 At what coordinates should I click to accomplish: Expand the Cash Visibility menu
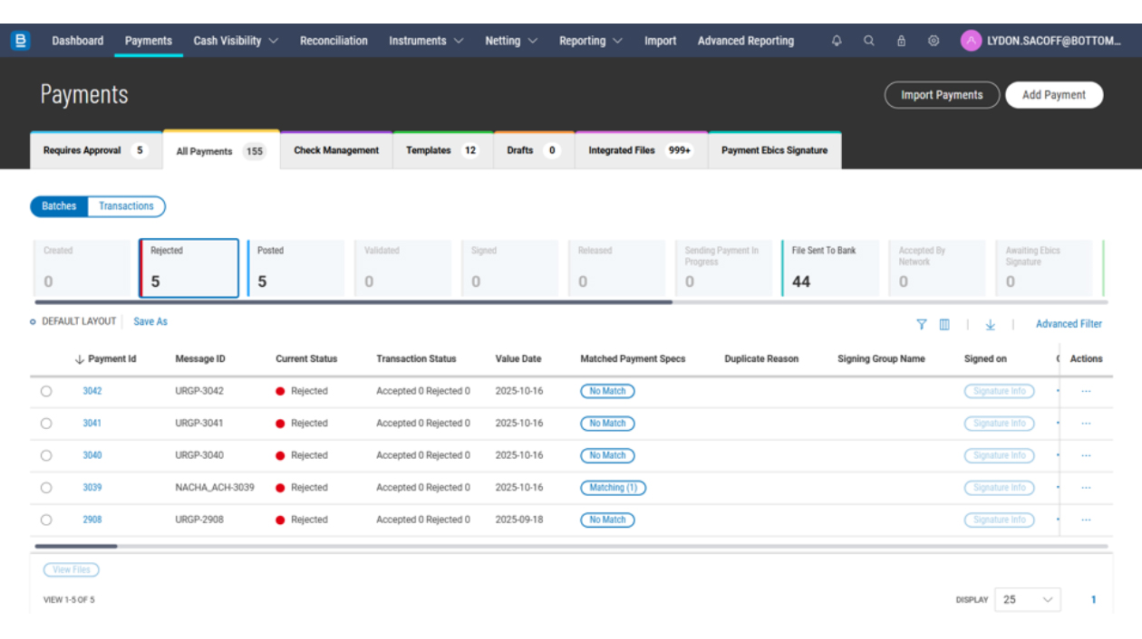[x=236, y=41]
